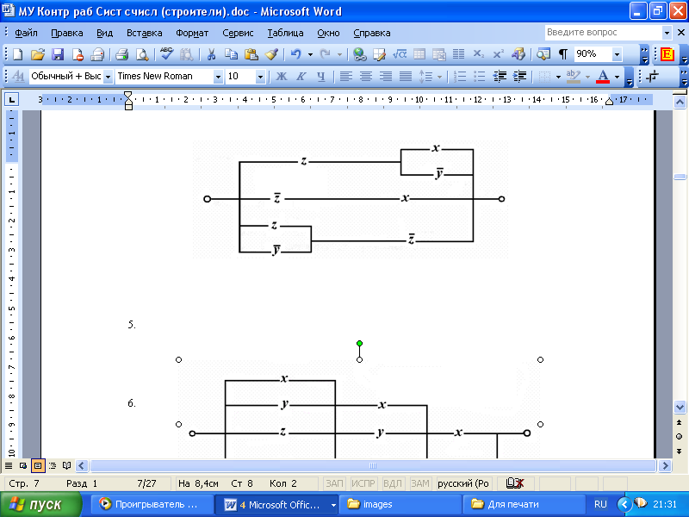This screenshot has height=517, width=689.
Task: Toggle italic К formatting
Action: pyautogui.click(x=301, y=76)
